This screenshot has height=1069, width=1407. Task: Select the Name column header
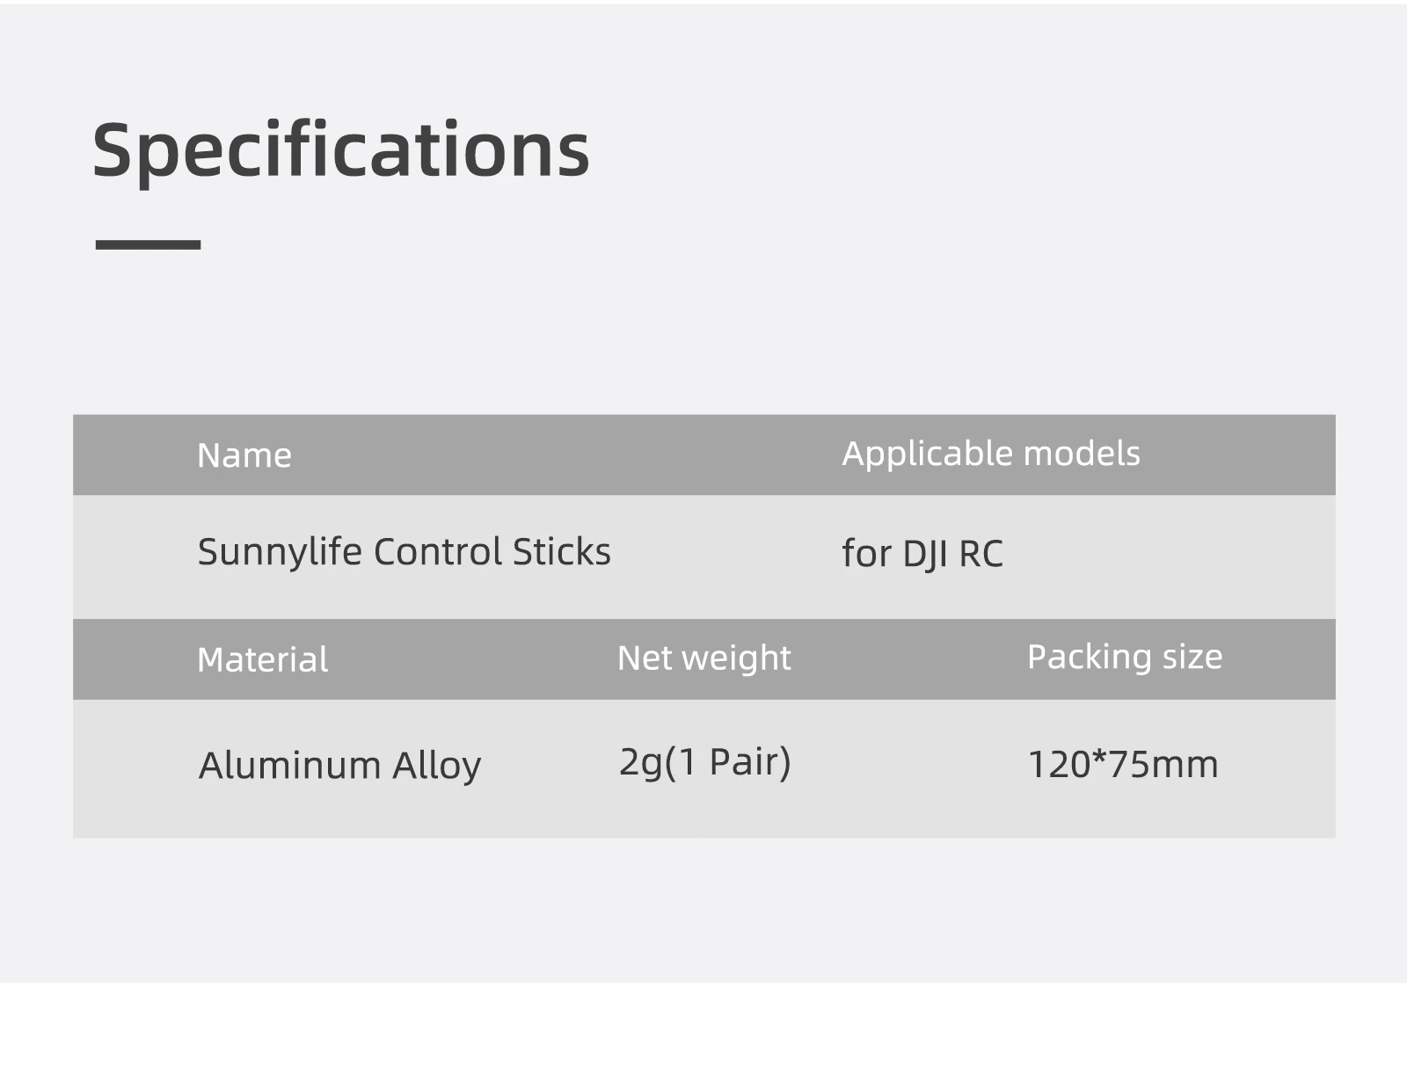tap(244, 455)
